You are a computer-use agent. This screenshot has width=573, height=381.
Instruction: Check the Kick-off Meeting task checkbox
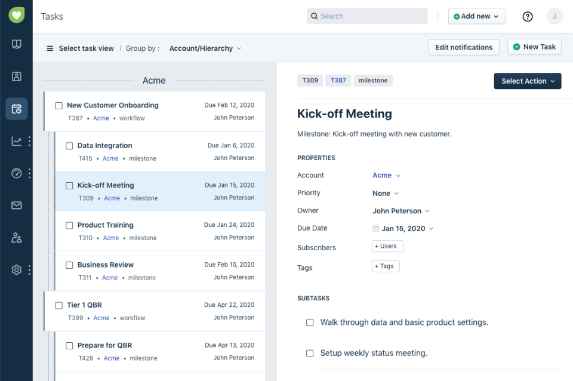[69, 185]
